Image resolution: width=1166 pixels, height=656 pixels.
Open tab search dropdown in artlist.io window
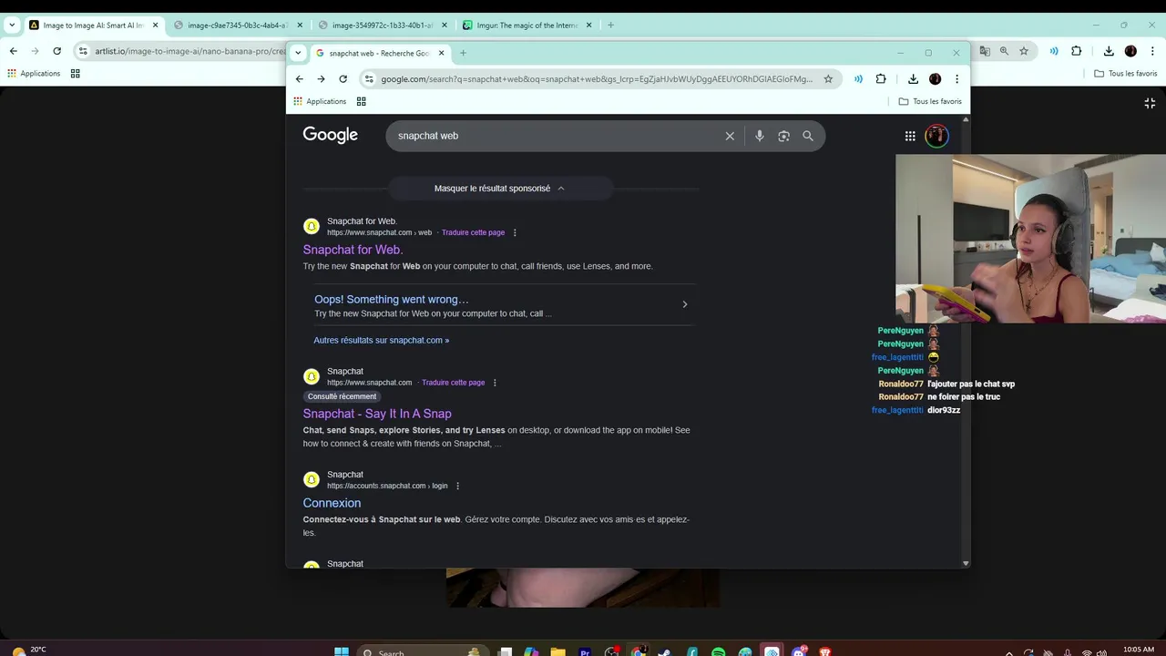[x=12, y=25]
